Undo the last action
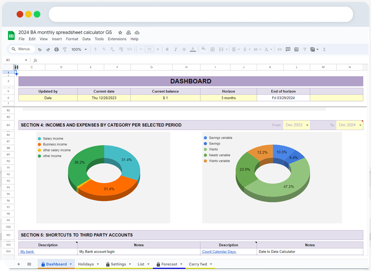 [x=40, y=49]
